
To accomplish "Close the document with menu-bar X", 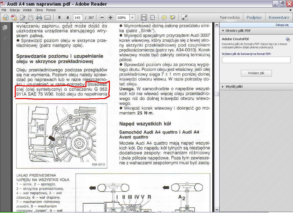I will (x=290, y=10).
